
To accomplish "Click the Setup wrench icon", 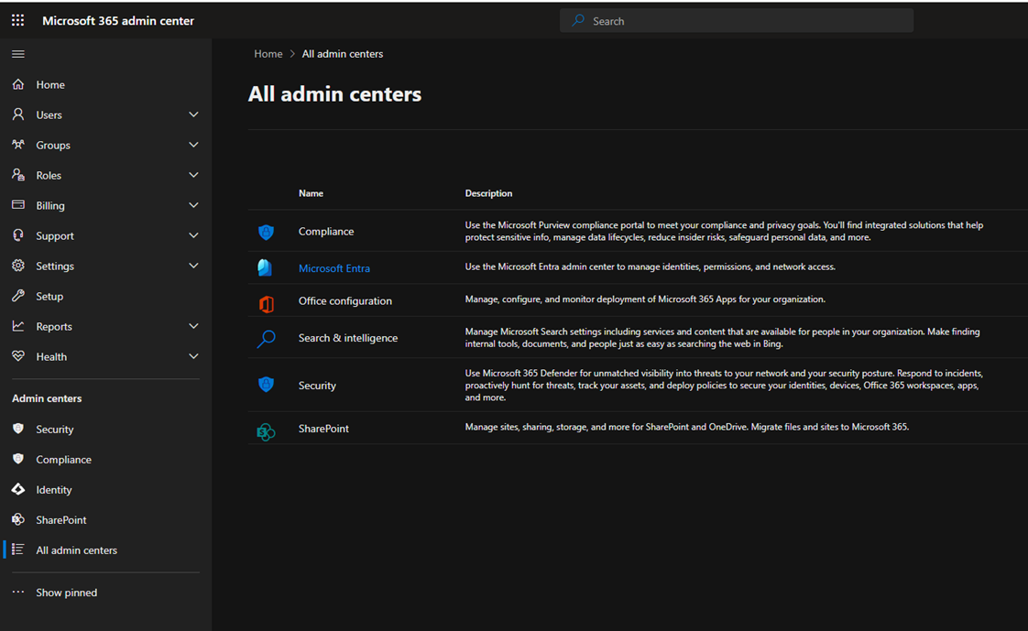I will click(18, 296).
